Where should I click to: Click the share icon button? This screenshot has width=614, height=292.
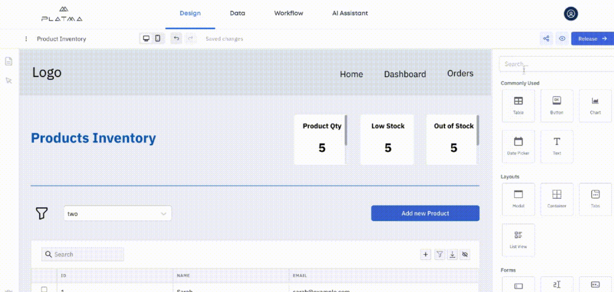[x=546, y=39]
